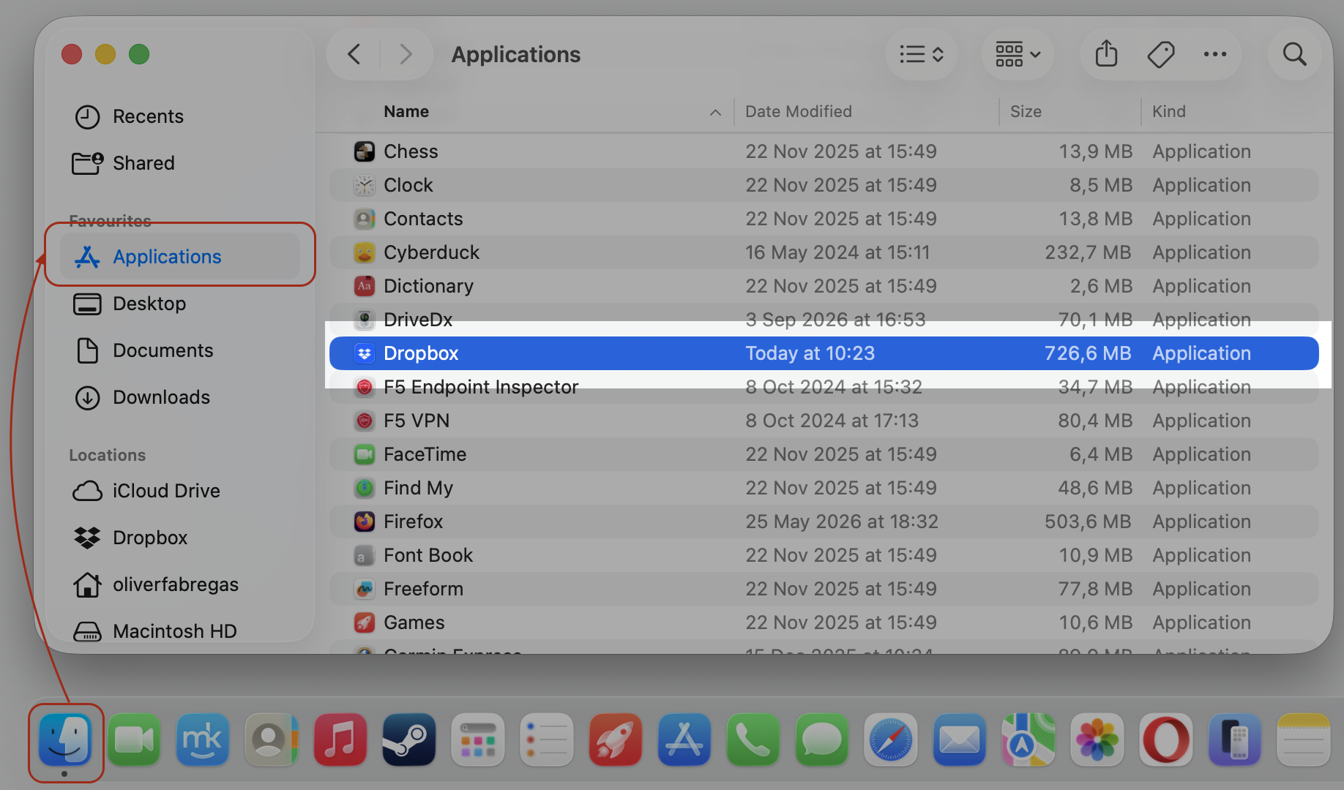The height and width of the screenshot is (790, 1344).
Task: Toggle sort order arrow on Name column
Action: click(715, 112)
